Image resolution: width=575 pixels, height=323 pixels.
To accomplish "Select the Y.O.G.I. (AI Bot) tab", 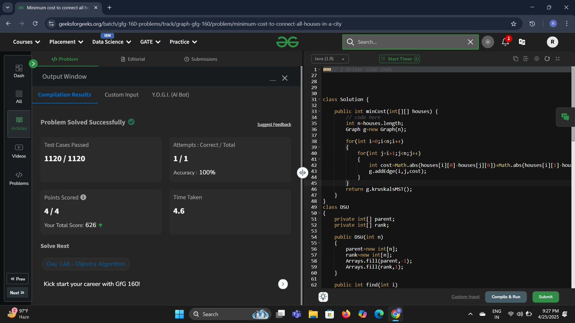I will click(x=171, y=95).
